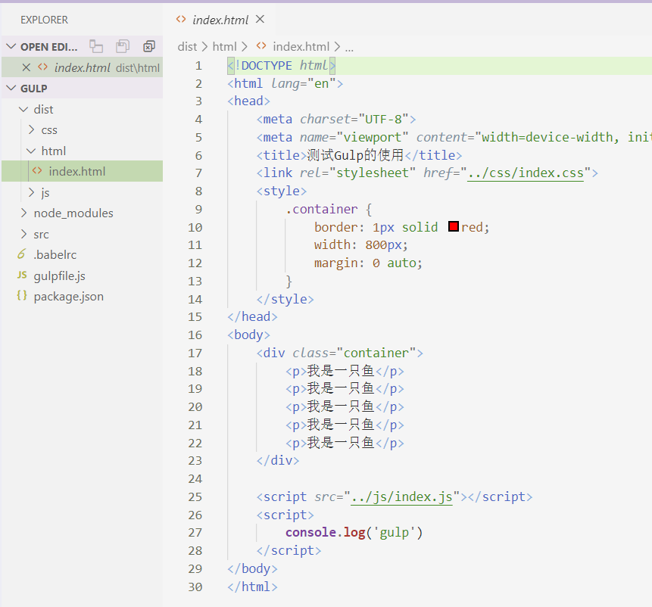Select the index.html editor tab
652x607 pixels.
point(220,20)
